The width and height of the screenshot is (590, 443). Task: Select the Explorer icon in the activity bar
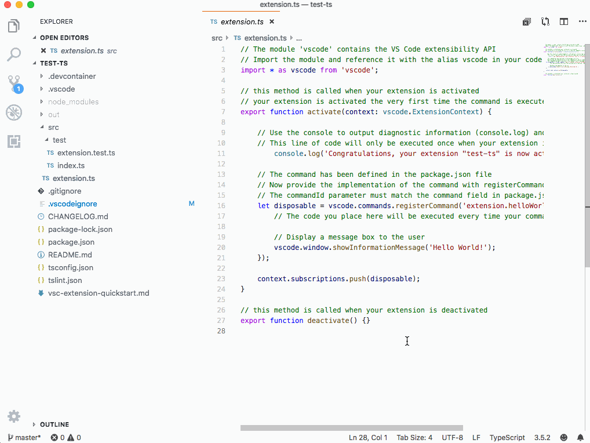coord(13,26)
